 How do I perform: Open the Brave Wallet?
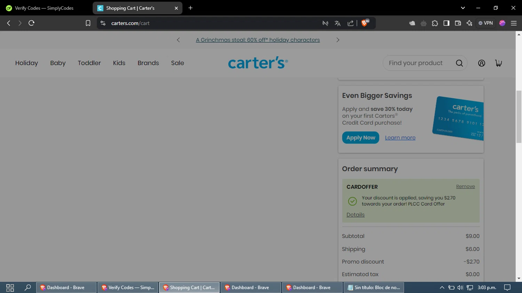[x=458, y=23]
